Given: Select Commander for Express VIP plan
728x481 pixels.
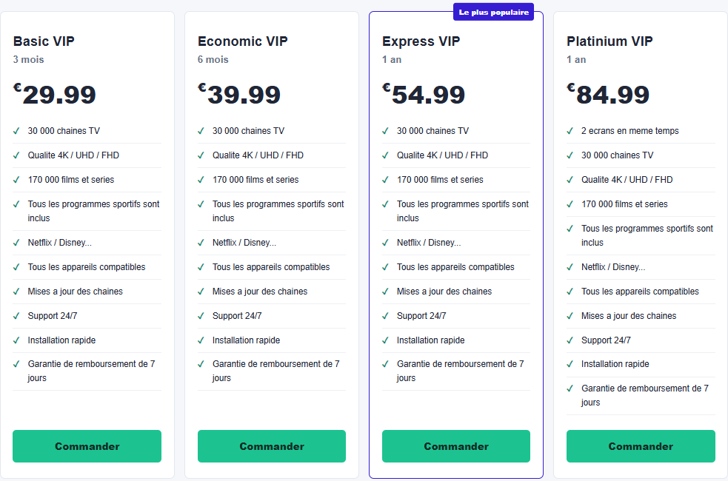Looking at the screenshot, I should click(456, 445).
